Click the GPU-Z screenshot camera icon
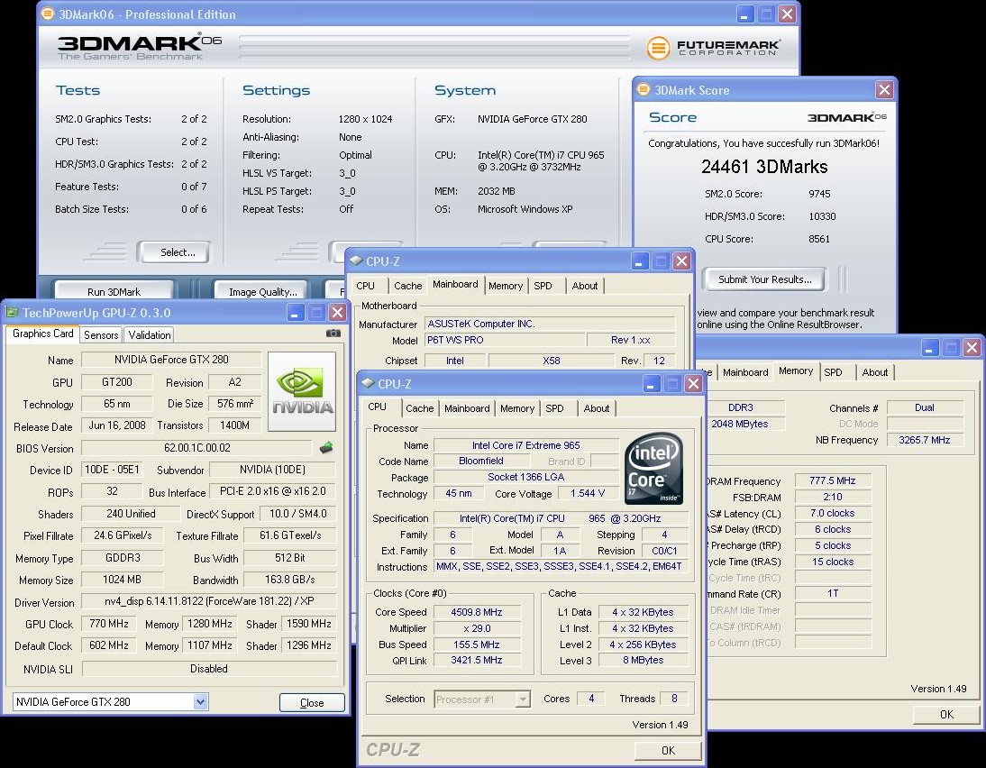Image resolution: width=986 pixels, height=768 pixels. [x=333, y=334]
